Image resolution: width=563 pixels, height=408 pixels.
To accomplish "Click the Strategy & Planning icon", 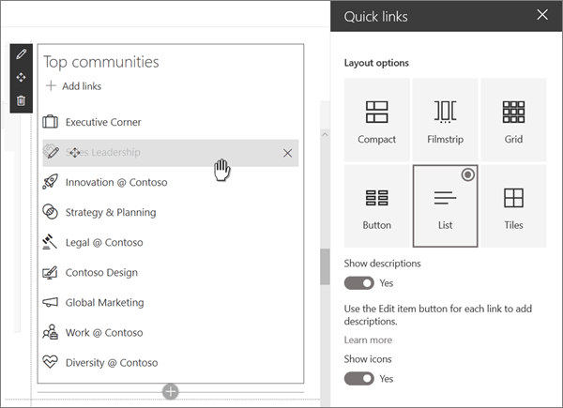I will pos(51,212).
